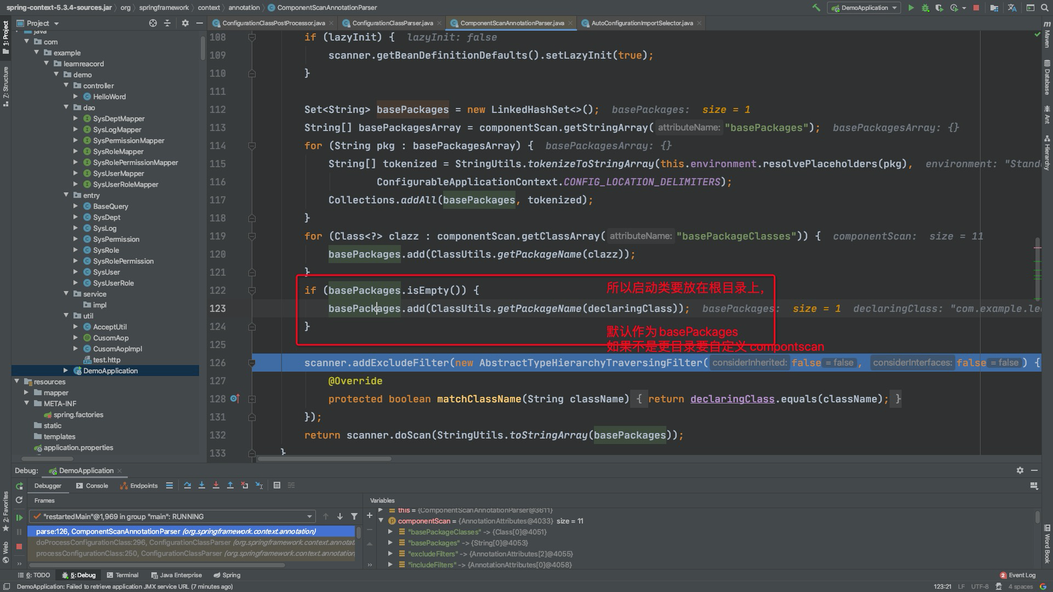Open the Console tab in debugger
This screenshot has width=1053, height=592.
[92, 486]
